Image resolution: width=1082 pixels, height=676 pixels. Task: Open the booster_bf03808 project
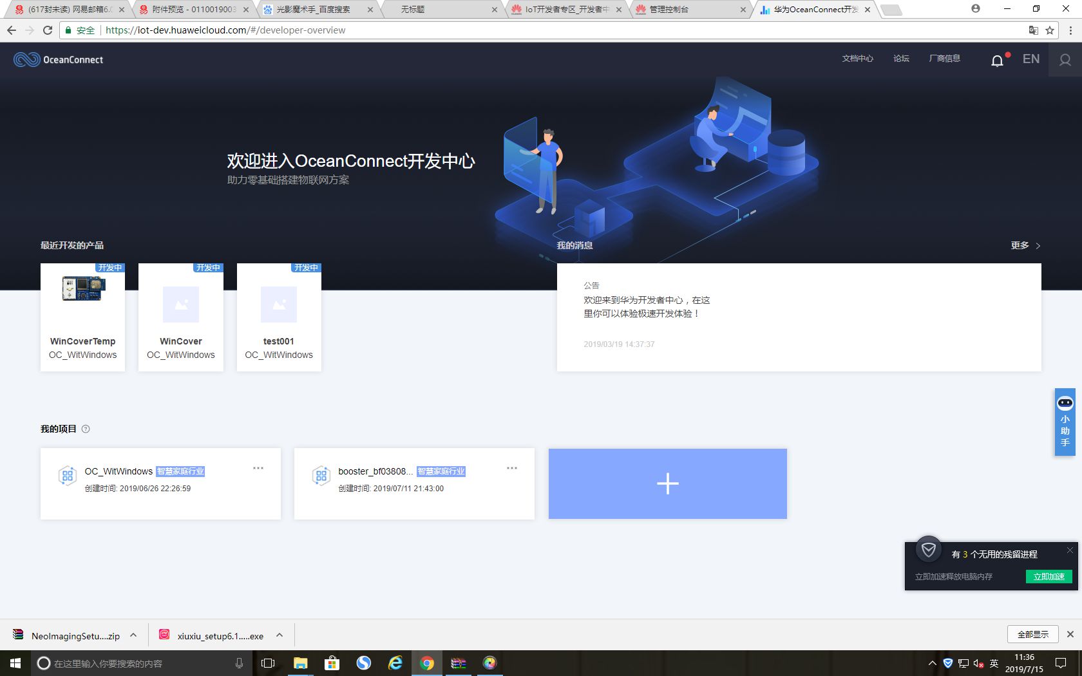[414, 484]
